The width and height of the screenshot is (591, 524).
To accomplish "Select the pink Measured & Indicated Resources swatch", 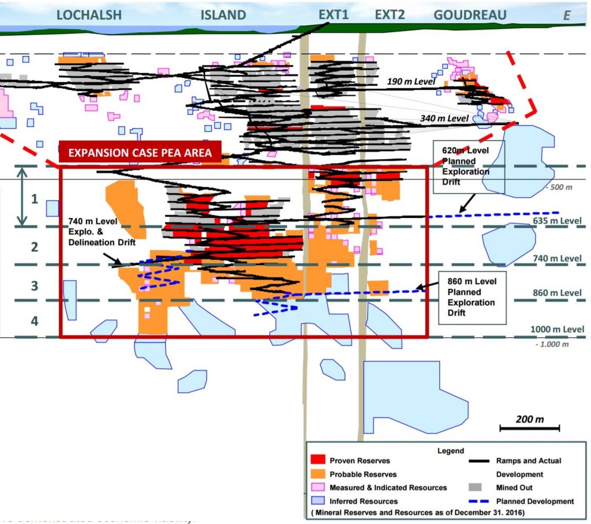I will pos(318,488).
